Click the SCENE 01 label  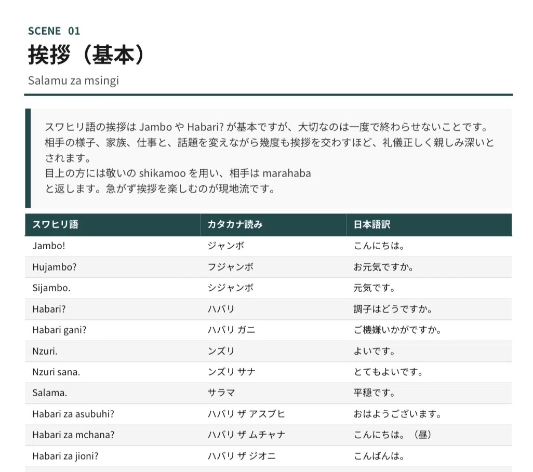coord(54,31)
